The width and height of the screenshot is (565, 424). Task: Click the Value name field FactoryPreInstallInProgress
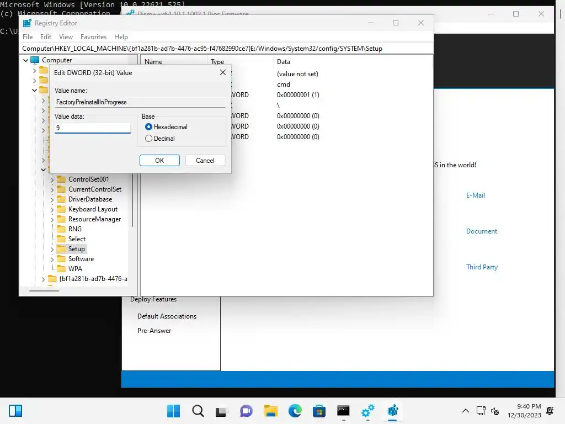pyautogui.click(x=140, y=102)
